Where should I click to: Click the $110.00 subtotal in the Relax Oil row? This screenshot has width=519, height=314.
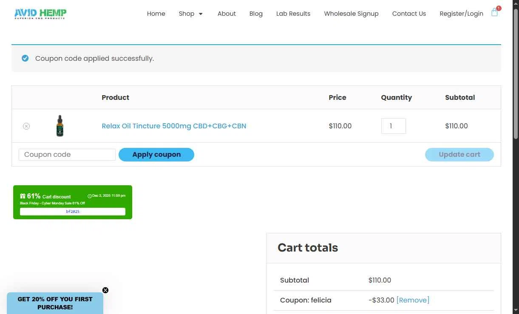point(457,126)
